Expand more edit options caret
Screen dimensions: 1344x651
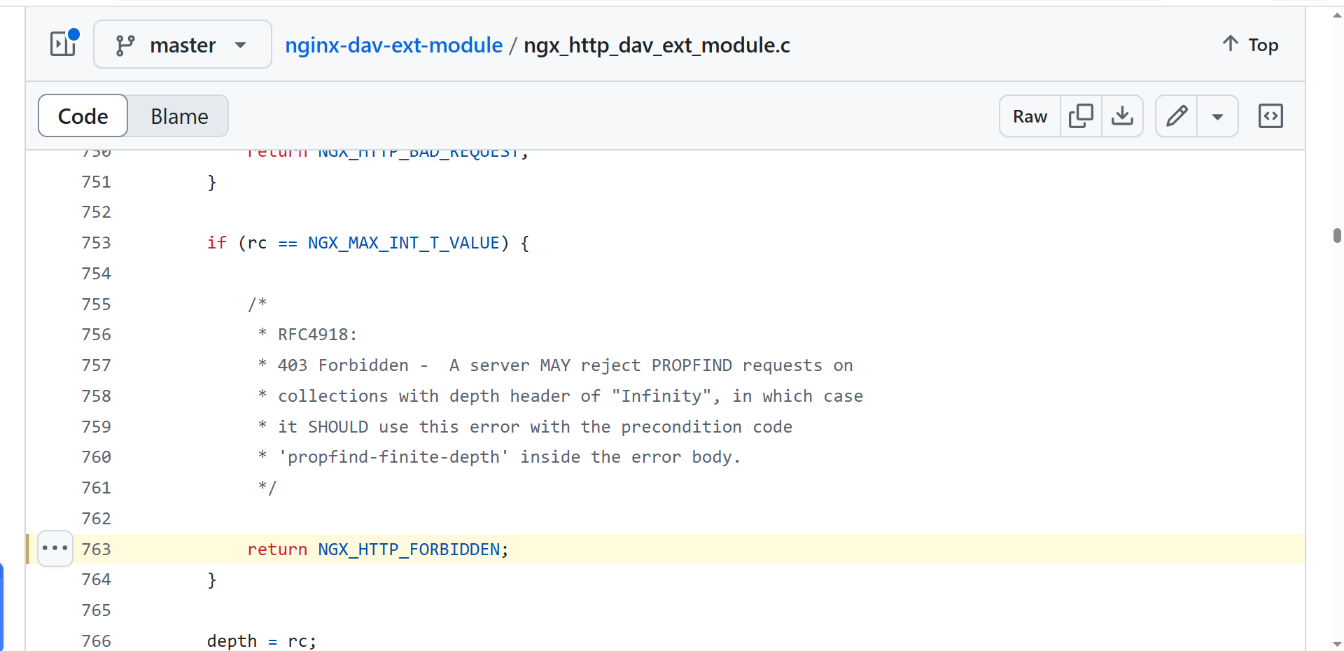pos(1217,117)
